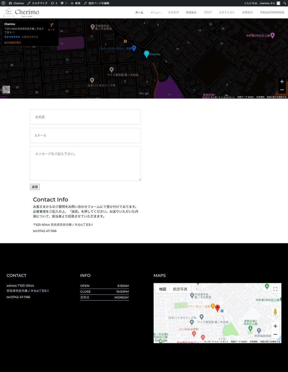Image resolution: width=288 pixels, height=372 pixels.
Task: Add new content via 新規
Action: click(75, 3)
